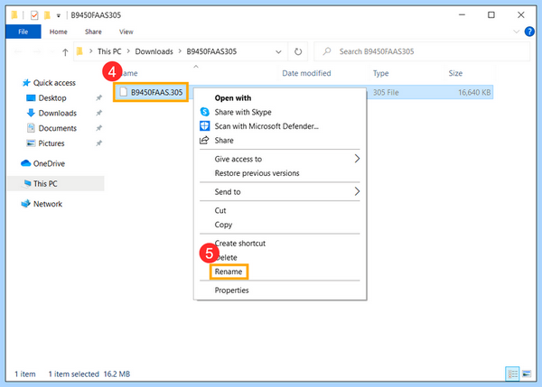Image resolution: width=542 pixels, height=387 pixels.
Task: Click the refresh icon beside the address bar
Action: [x=298, y=51]
